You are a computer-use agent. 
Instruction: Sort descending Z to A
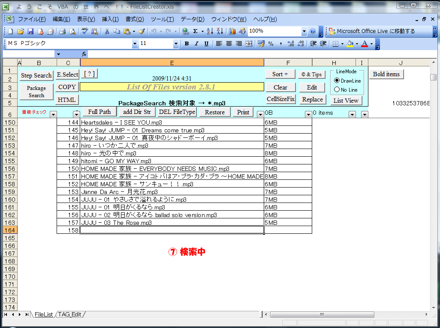coord(220,31)
